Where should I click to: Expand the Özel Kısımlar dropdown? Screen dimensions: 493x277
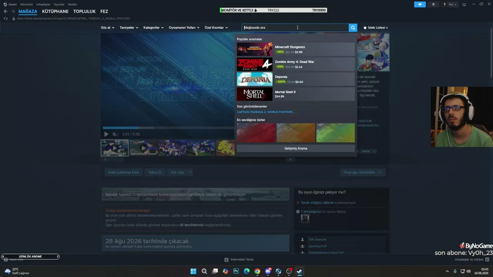pyautogui.click(x=216, y=28)
